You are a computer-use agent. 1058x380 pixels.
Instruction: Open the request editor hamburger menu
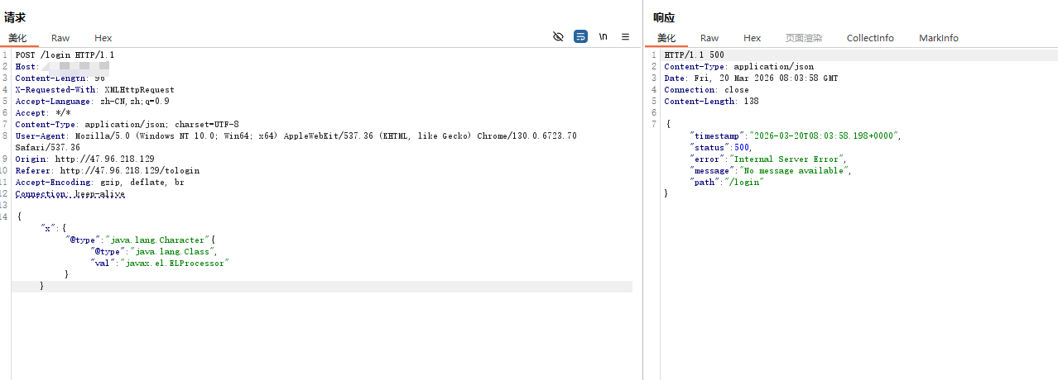(x=626, y=37)
